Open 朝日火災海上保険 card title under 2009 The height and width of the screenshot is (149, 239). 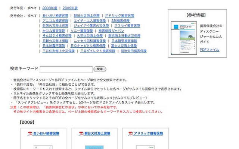pos(97,133)
